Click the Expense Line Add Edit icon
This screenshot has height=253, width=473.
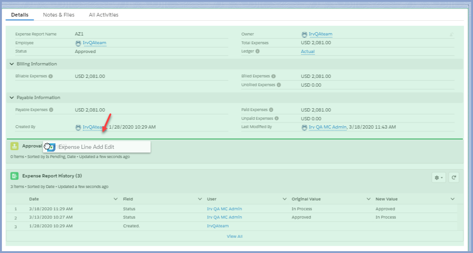pyautogui.click(x=51, y=147)
